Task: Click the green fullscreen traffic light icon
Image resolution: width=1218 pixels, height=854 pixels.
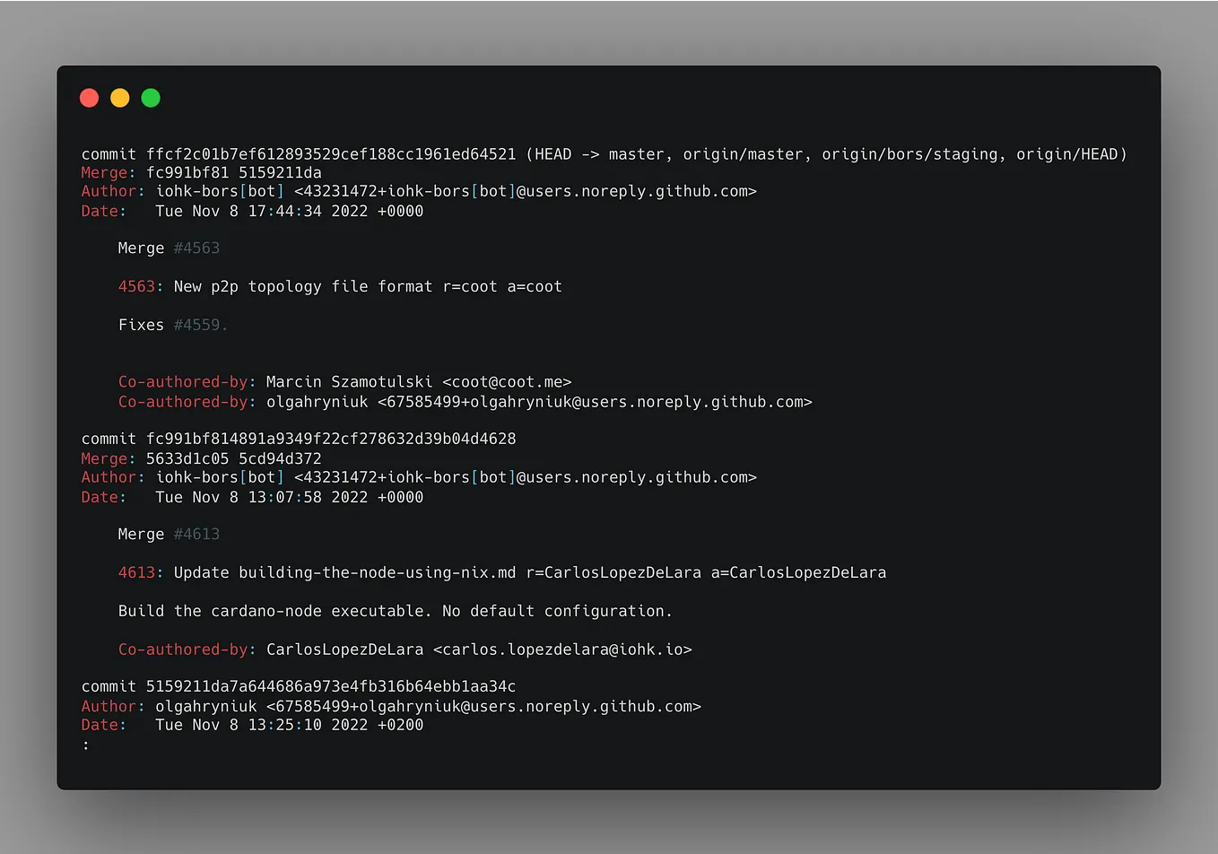Action: pyautogui.click(x=150, y=98)
